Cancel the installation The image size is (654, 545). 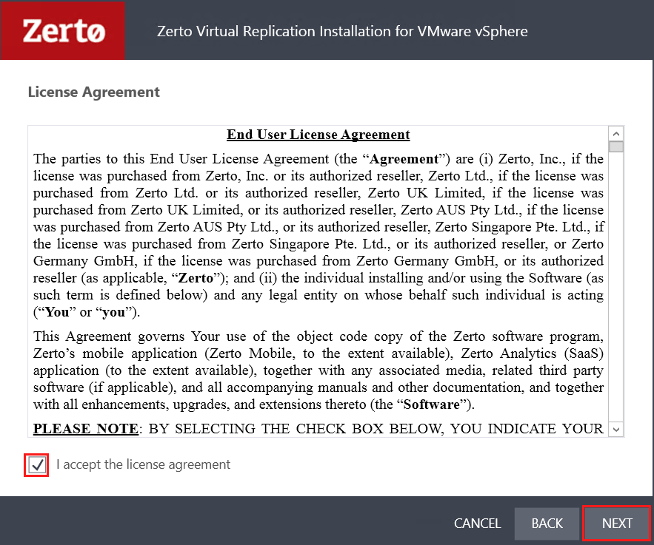477,523
